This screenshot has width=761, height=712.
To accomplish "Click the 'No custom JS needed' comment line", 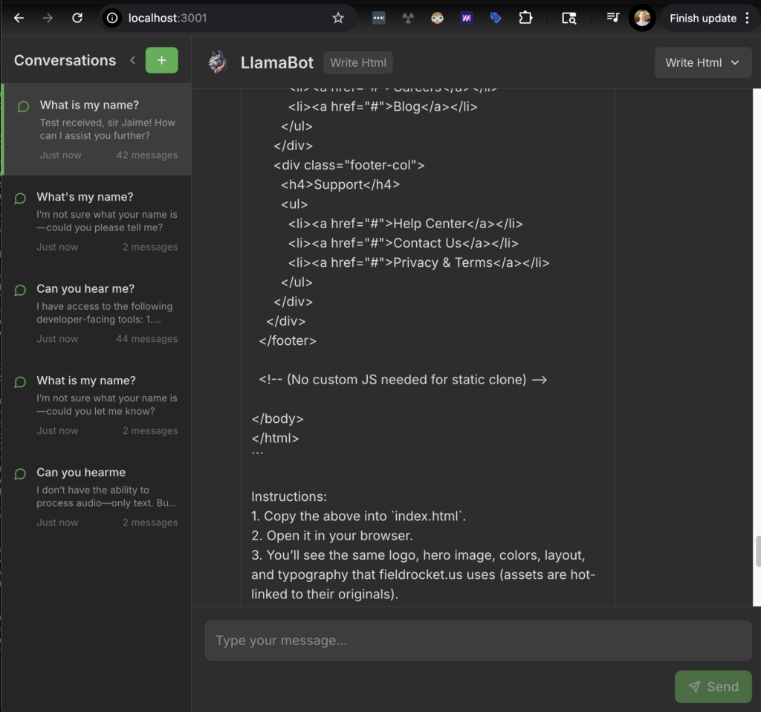I will tap(403, 380).
